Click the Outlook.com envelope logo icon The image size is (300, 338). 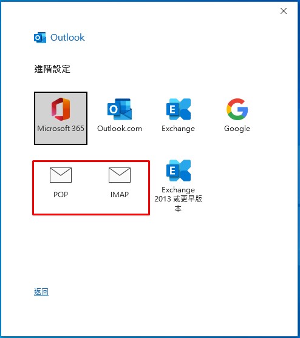pos(120,109)
